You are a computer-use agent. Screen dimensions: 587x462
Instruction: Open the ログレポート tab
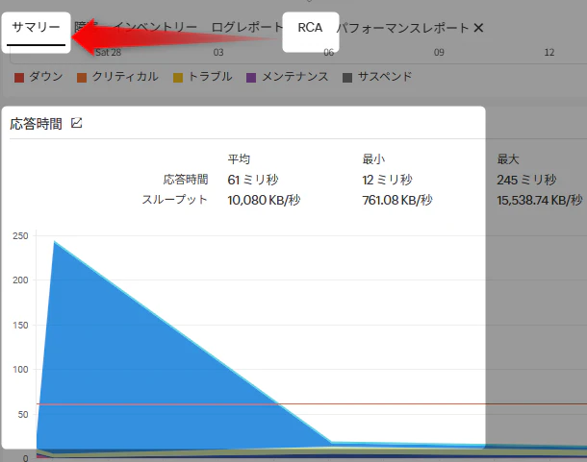(247, 27)
